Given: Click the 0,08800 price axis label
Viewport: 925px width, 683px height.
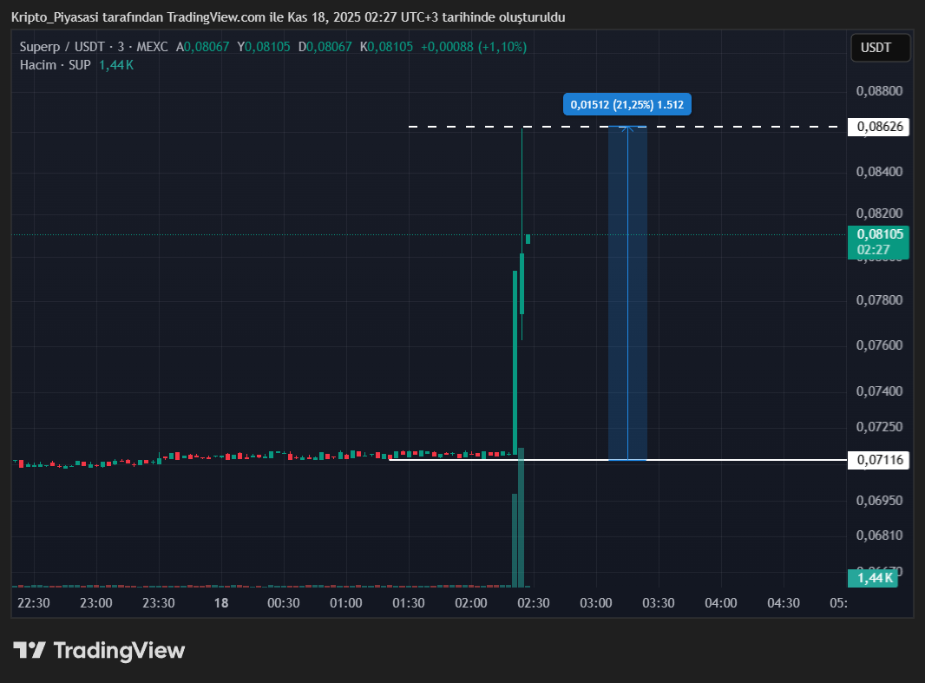Looking at the screenshot, I should [x=879, y=91].
